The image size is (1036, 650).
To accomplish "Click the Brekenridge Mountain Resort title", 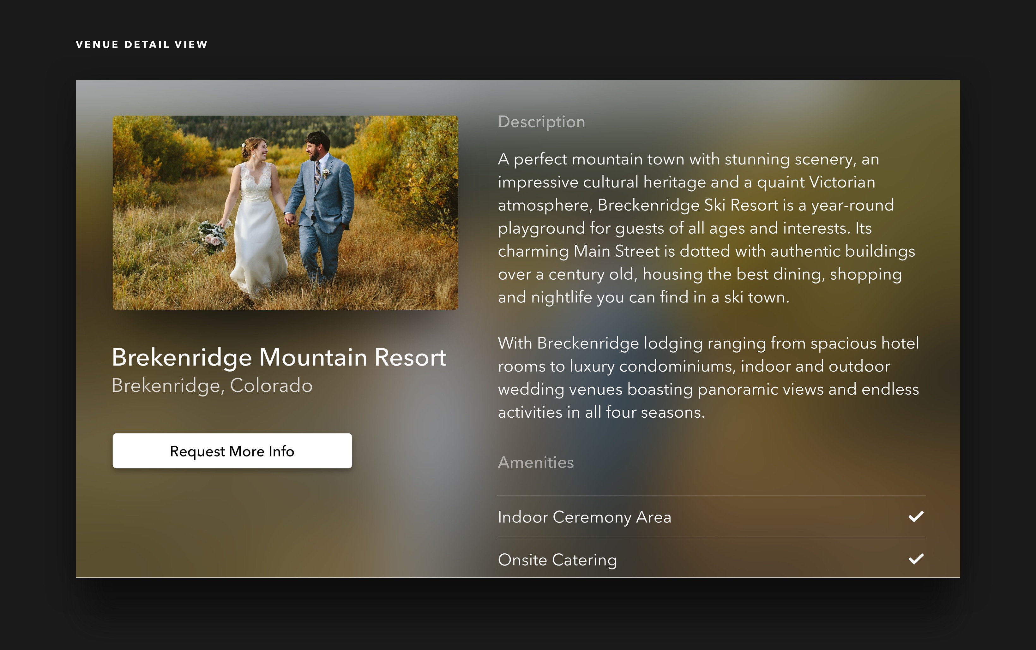I will tap(279, 357).
